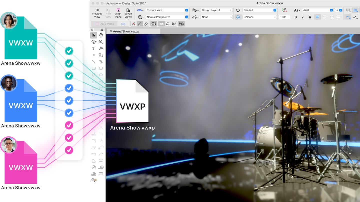Open the Custom View dropdown
This screenshot has width=360, height=202.
click(167, 10)
